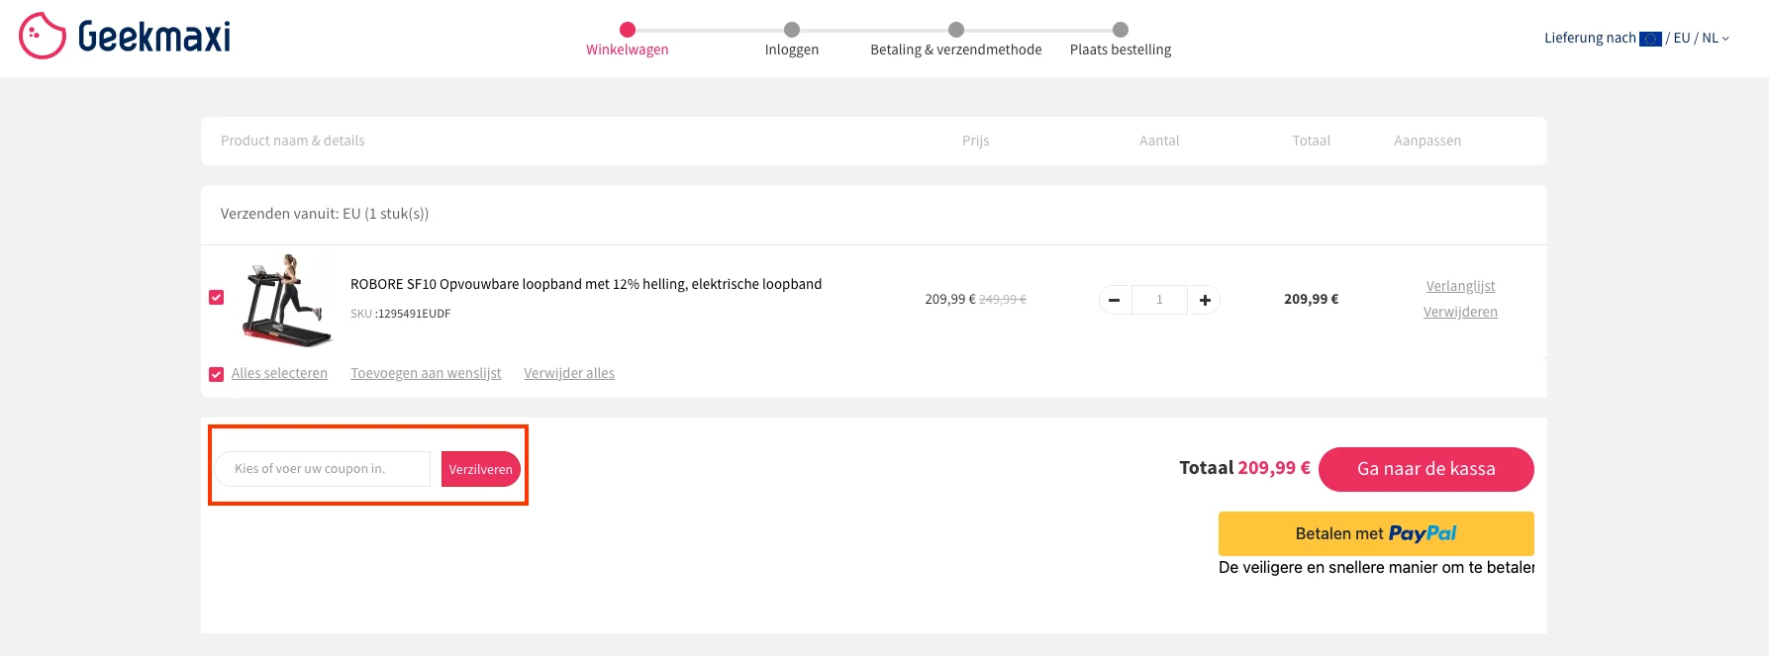
Task: Remove item via Verwijderen link
Action: (1460, 312)
